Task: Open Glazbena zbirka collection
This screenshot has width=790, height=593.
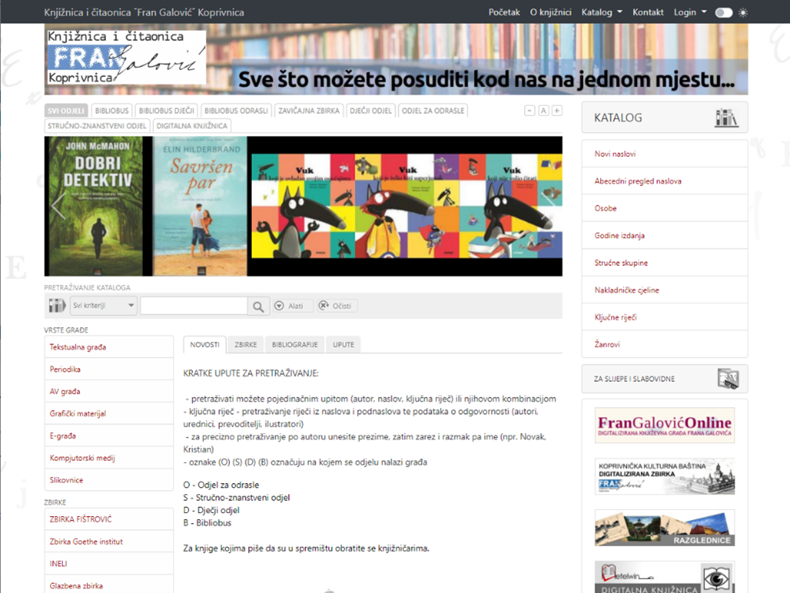Action: point(109,585)
